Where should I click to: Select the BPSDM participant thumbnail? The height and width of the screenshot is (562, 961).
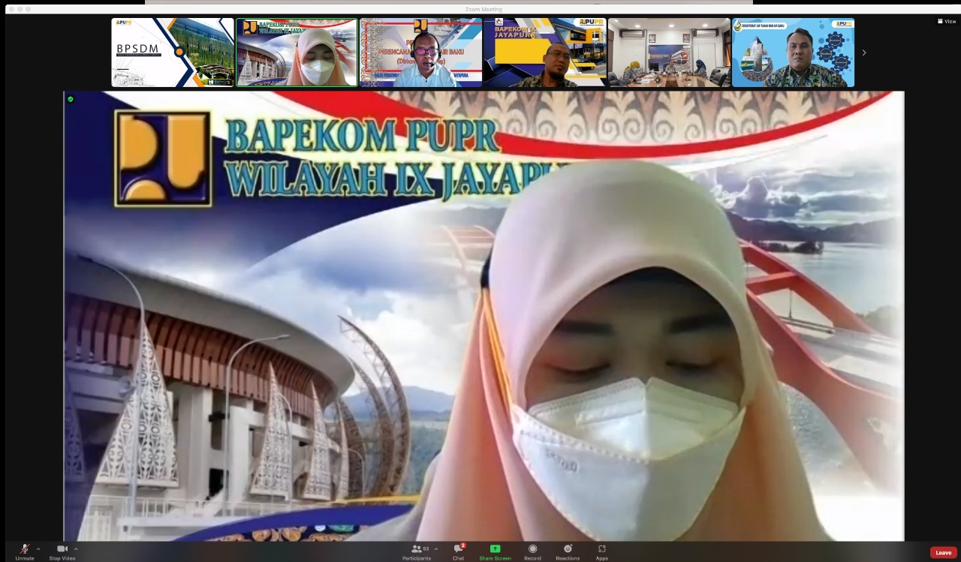[x=173, y=53]
